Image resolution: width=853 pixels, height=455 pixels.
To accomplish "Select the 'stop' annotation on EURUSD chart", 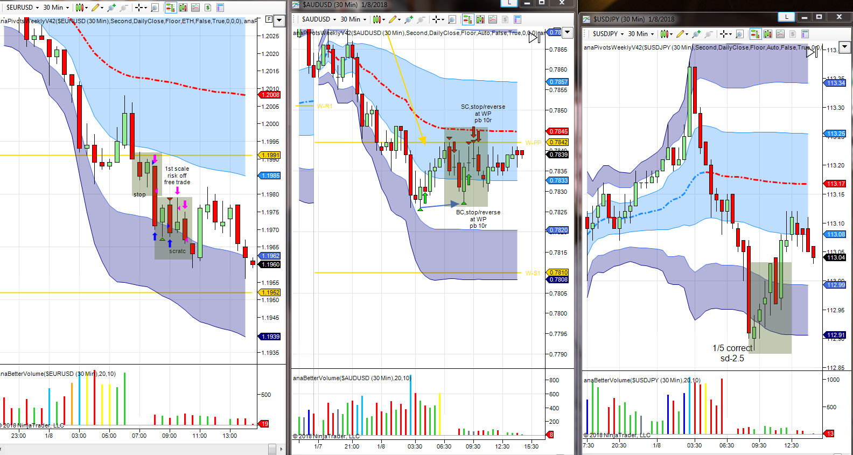I will pyautogui.click(x=139, y=194).
